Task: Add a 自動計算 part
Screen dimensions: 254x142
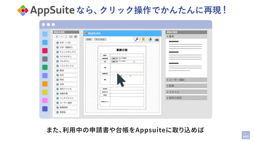Action: [x=66, y=94]
